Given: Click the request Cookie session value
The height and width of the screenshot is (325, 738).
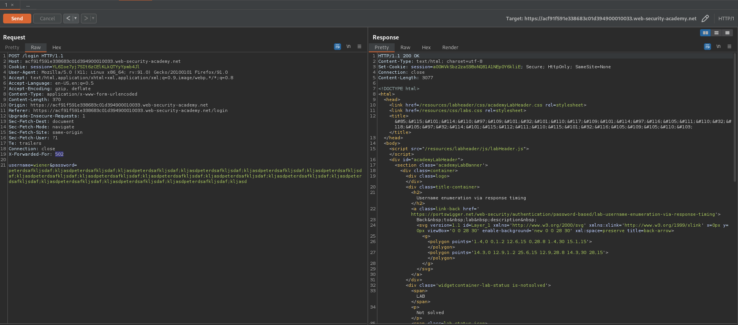Looking at the screenshot, I should tap(96, 67).
